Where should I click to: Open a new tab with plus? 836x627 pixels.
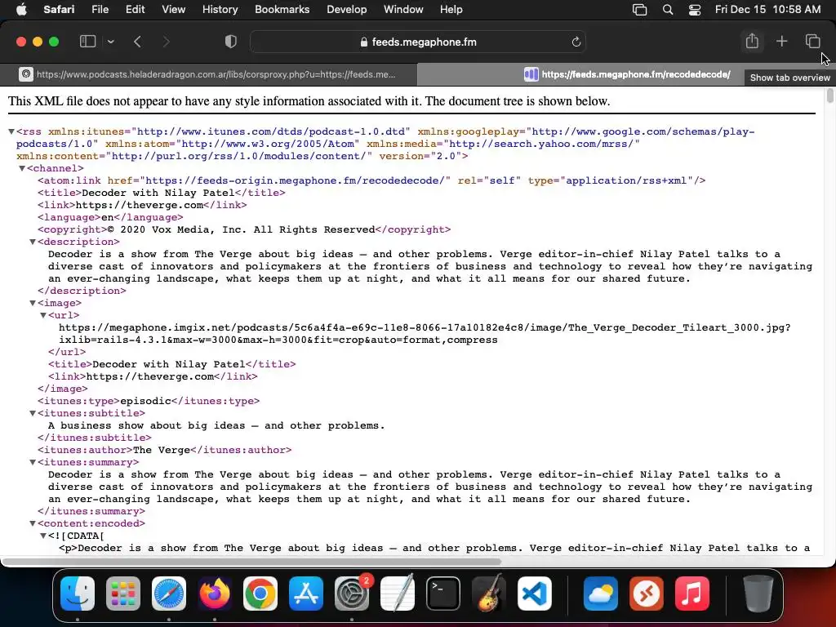[781, 41]
